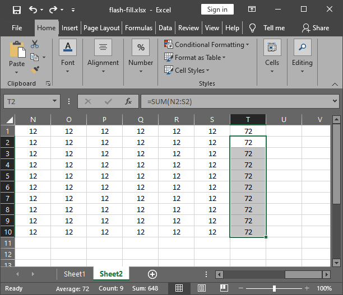The image size is (343, 295).
Task: Open the Redo history dropdown arrow
Action: tap(62, 10)
